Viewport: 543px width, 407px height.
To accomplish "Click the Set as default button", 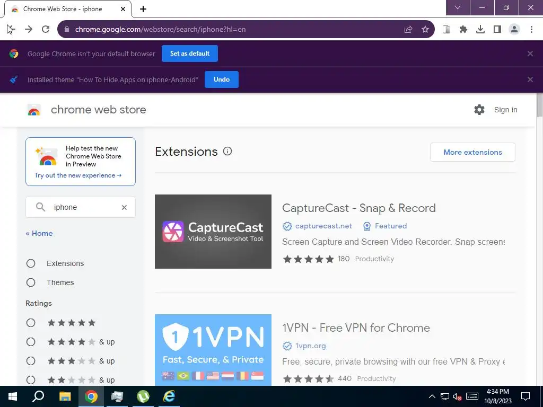I will click(190, 54).
